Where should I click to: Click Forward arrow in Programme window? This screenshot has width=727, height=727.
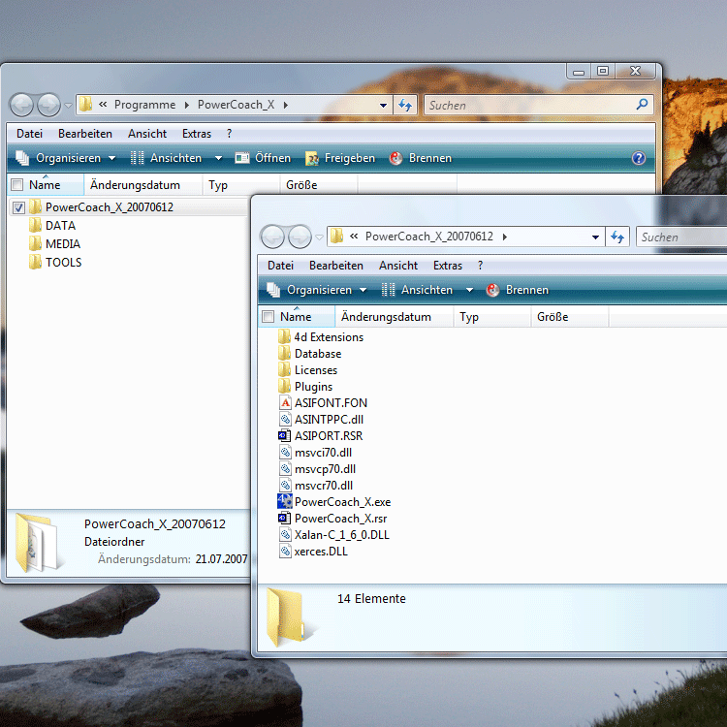tap(48, 105)
